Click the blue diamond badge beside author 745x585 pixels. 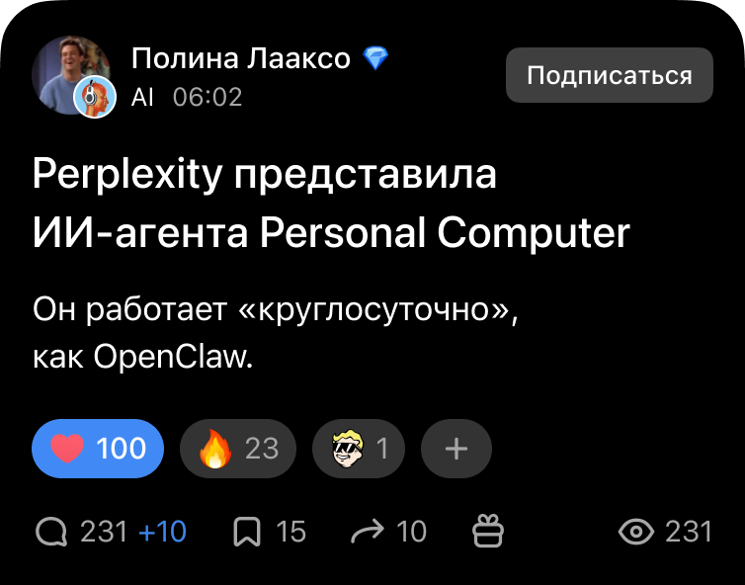click(375, 59)
